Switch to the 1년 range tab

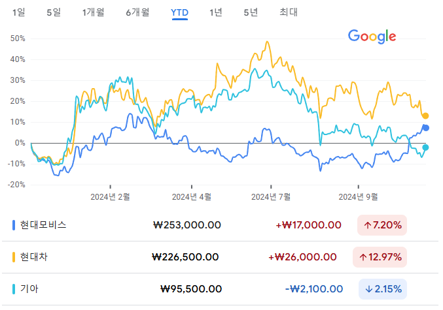click(x=216, y=12)
